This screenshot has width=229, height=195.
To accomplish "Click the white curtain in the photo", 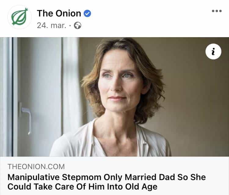I will coord(71,91).
